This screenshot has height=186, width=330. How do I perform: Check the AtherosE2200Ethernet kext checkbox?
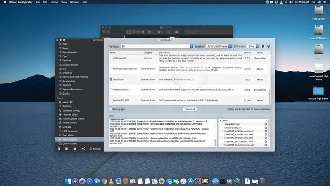111,69
